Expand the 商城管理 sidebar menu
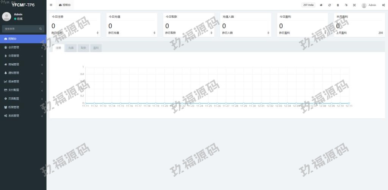 (x=23, y=64)
